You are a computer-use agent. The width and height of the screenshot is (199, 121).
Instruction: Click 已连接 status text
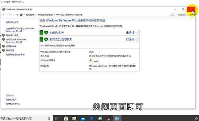click(x=130, y=39)
